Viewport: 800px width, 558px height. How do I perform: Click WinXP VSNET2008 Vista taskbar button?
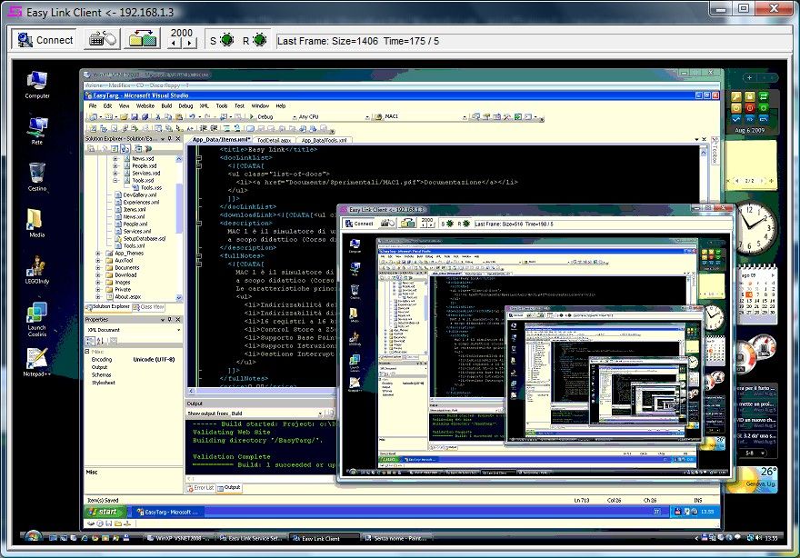point(179,538)
